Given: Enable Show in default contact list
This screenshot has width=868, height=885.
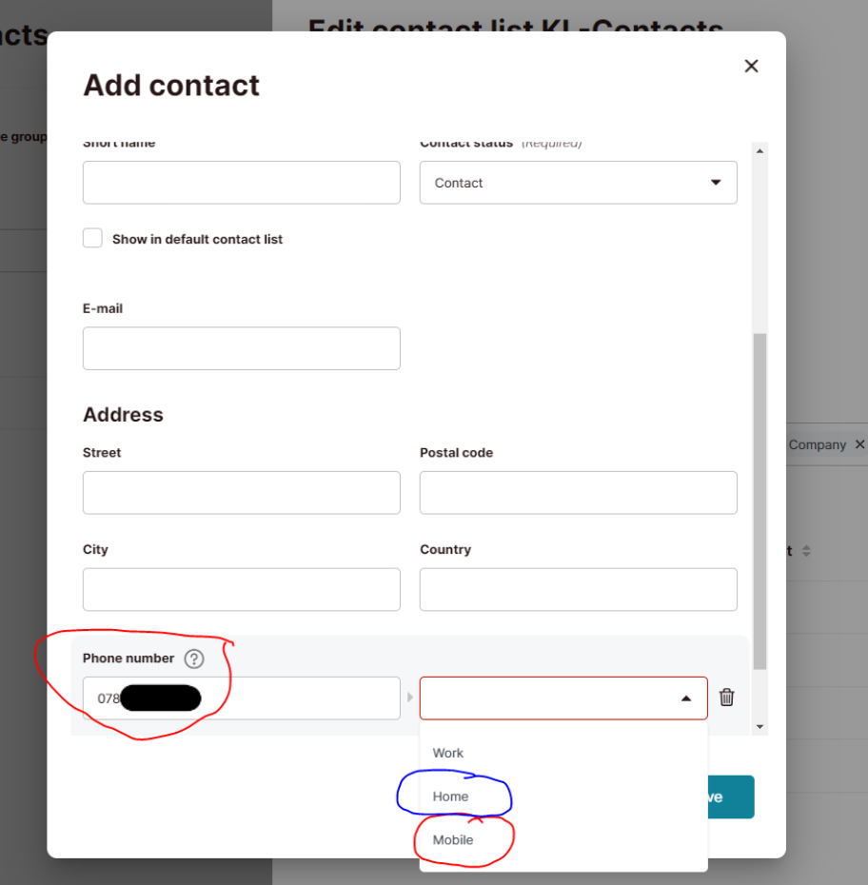Looking at the screenshot, I should pyautogui.click(x=92, y=238).
